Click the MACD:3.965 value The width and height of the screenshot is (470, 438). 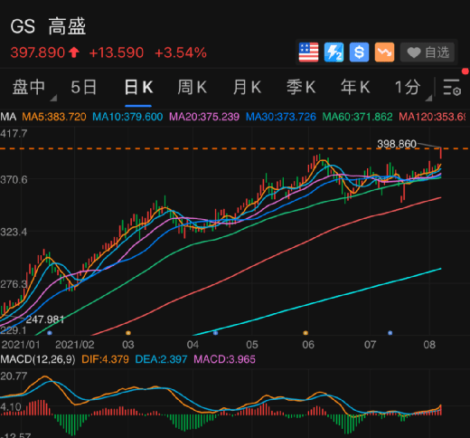pyautogui.click(x=224, y=359)
